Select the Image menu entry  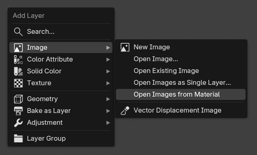[x=61, y=47]
